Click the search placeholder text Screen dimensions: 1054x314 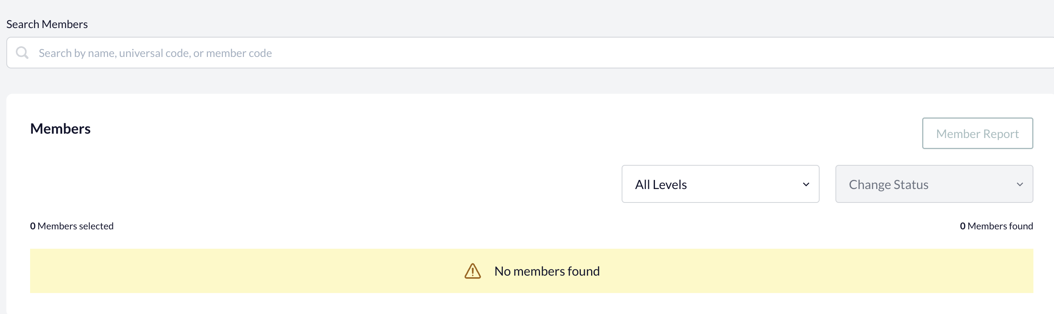tap(155, 53)
